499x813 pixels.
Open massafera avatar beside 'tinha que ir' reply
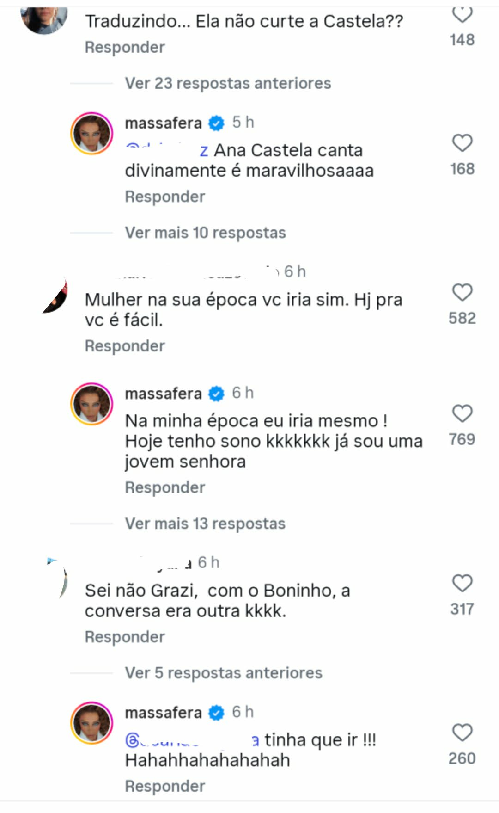(x=91, y=723)
